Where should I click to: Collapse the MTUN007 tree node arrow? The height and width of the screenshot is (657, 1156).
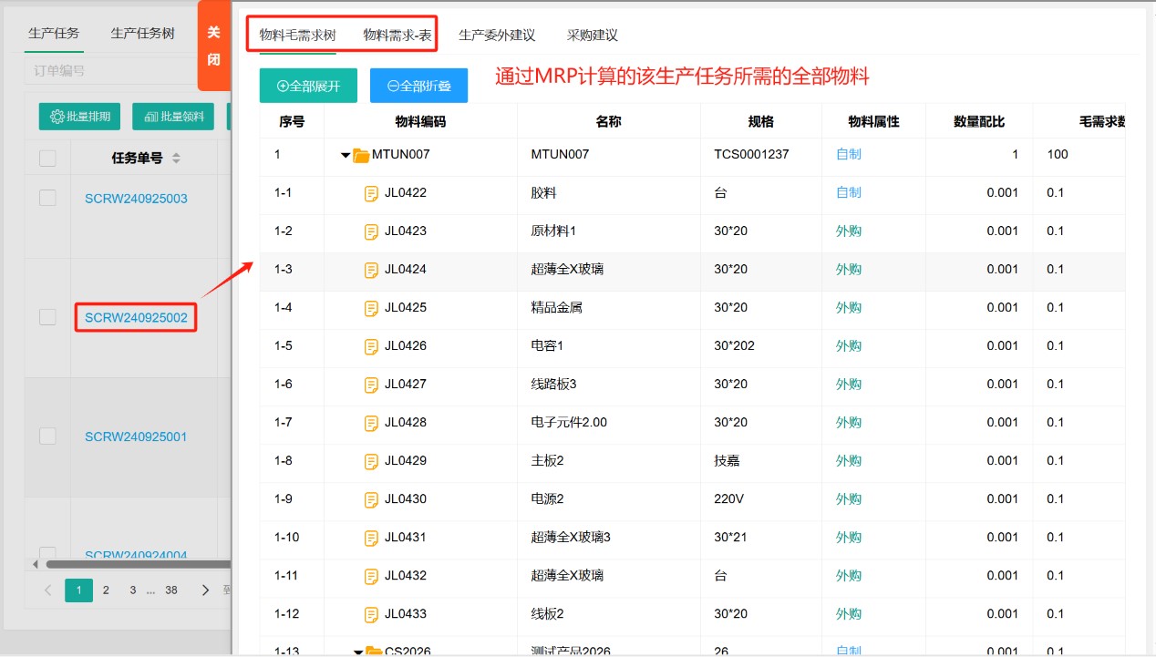[x=346, y=155]
